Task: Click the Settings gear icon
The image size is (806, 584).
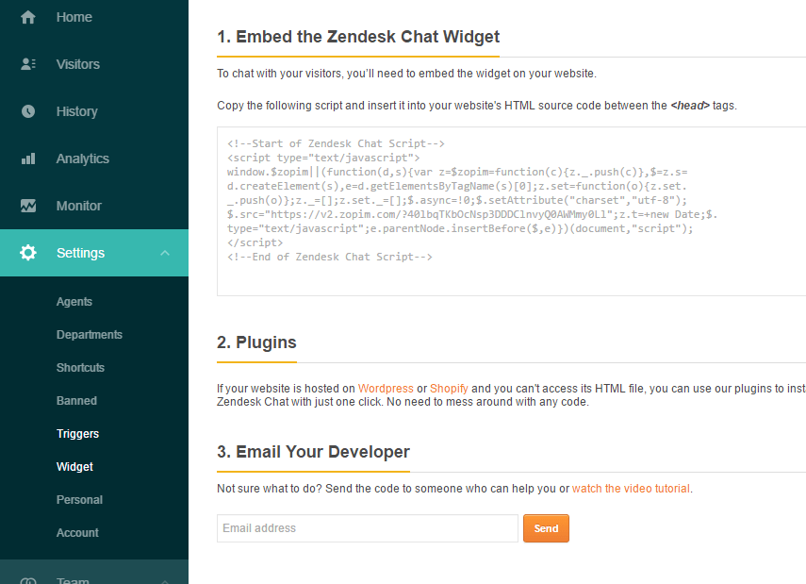Action: (28, 253)
